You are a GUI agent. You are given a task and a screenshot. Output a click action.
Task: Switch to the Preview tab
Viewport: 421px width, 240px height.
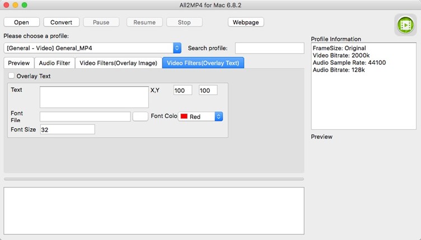click(x=19, y=63)
